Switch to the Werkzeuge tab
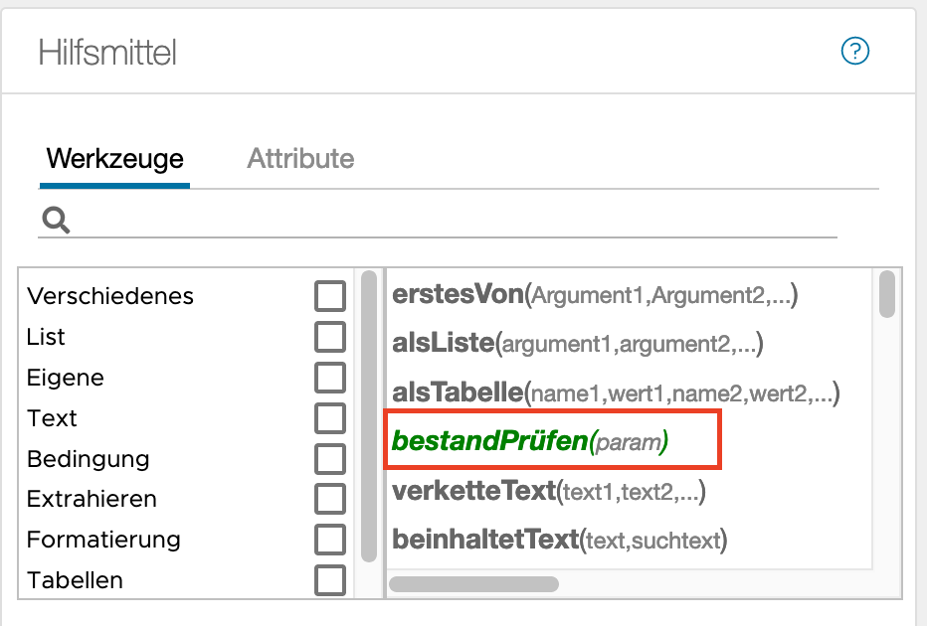The image size is (927, 626). click(x=114, y=158)
